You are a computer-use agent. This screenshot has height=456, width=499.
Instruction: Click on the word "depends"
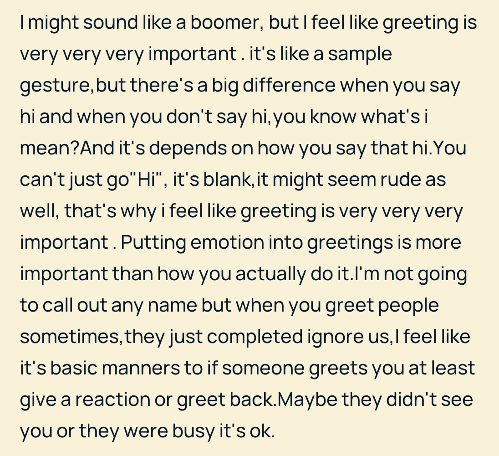pos(188,149)
